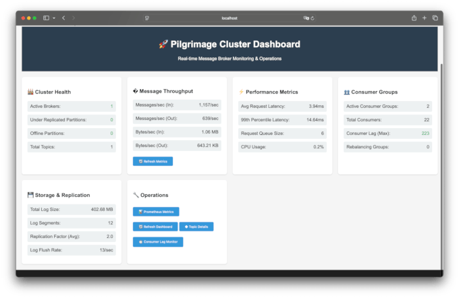This screenshot has height=298, width=459.
Task: Click the privacy shield icon in the toolbar
Action: tap(147, 18)
